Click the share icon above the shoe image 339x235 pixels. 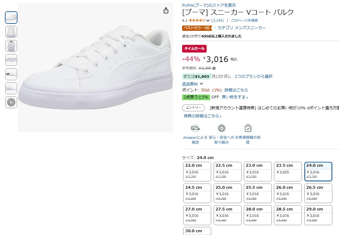click(x=166, y=11)
